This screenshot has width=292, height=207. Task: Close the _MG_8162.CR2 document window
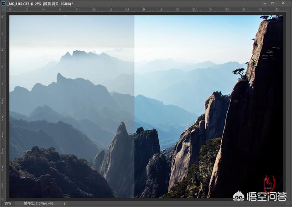coord(286,3)
